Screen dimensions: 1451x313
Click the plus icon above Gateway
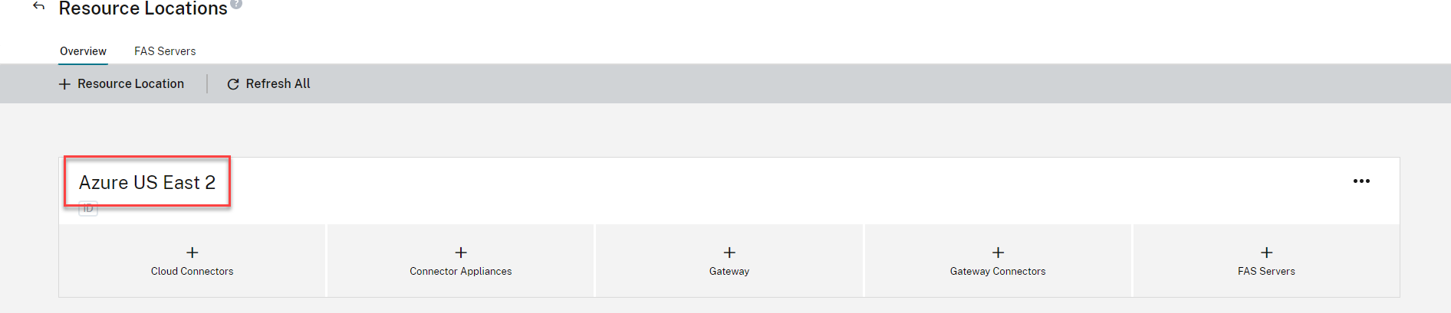click(729, 253)
